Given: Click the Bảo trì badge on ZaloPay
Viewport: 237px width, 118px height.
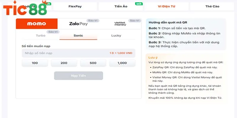Looking at the screenshot, I should coord(93,21).
